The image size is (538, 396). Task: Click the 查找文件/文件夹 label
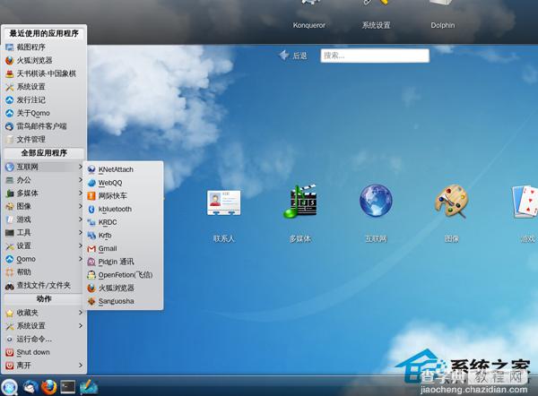[44, 285]
